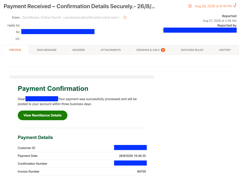
Task: Click the Payment Details heading
Action: (35, 137)
